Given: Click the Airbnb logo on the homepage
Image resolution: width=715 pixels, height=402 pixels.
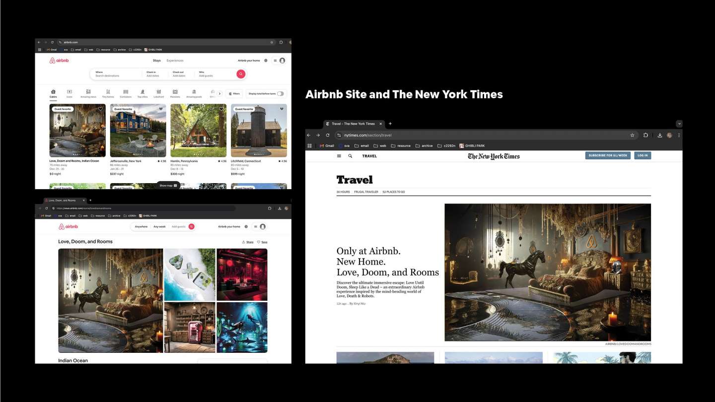Looking at the screenshot, I should point(59,61).
